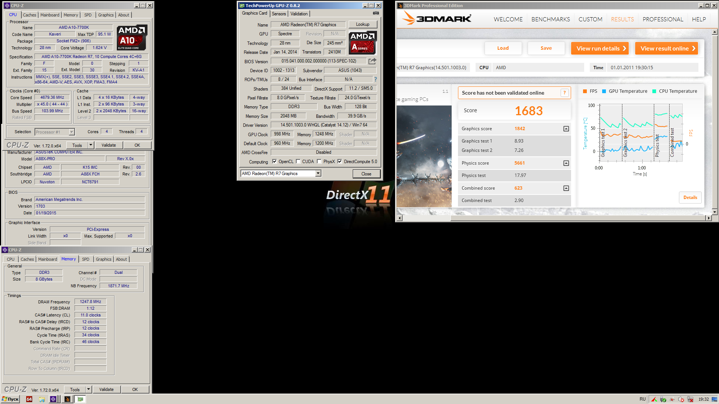This screenshot has height=404, width=719.
Task: Click the View run details button
Action: (600, 48)
